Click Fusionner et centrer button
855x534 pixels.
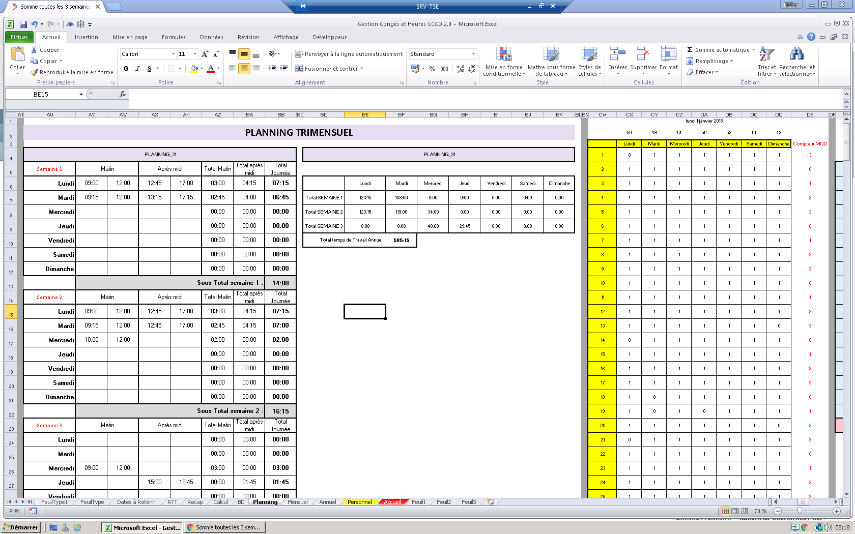pos(329,69)
